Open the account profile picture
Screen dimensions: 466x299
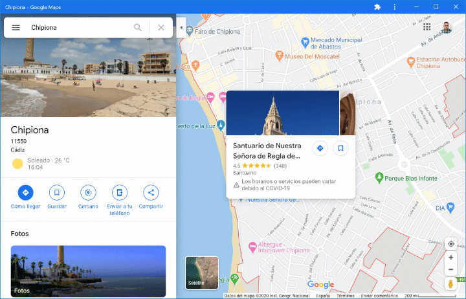446,27
